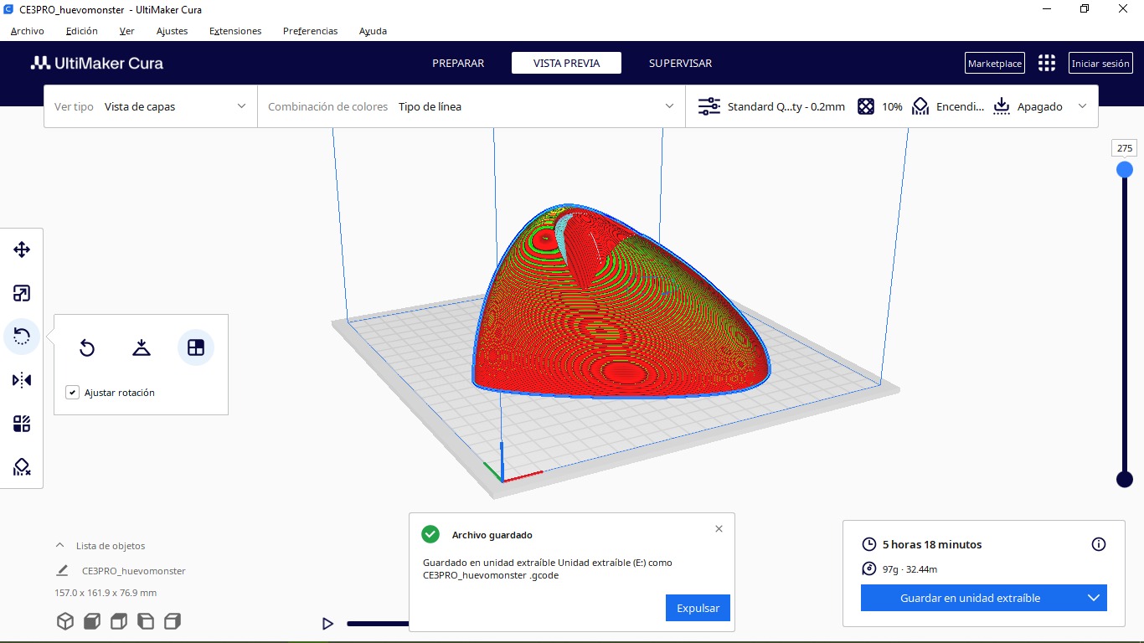Open the Ayuda menu

373,31
